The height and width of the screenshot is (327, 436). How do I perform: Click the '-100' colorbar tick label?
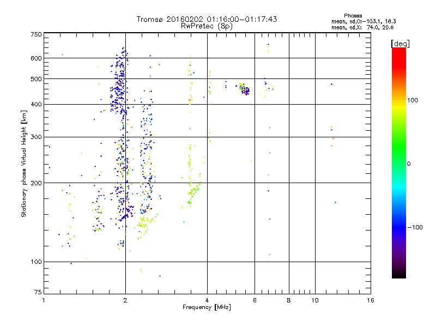click(x=415, y=227)
